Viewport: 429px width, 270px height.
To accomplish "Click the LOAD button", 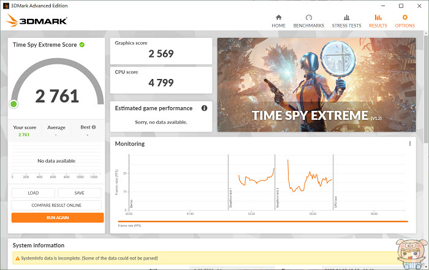I will tap(33, 193).
